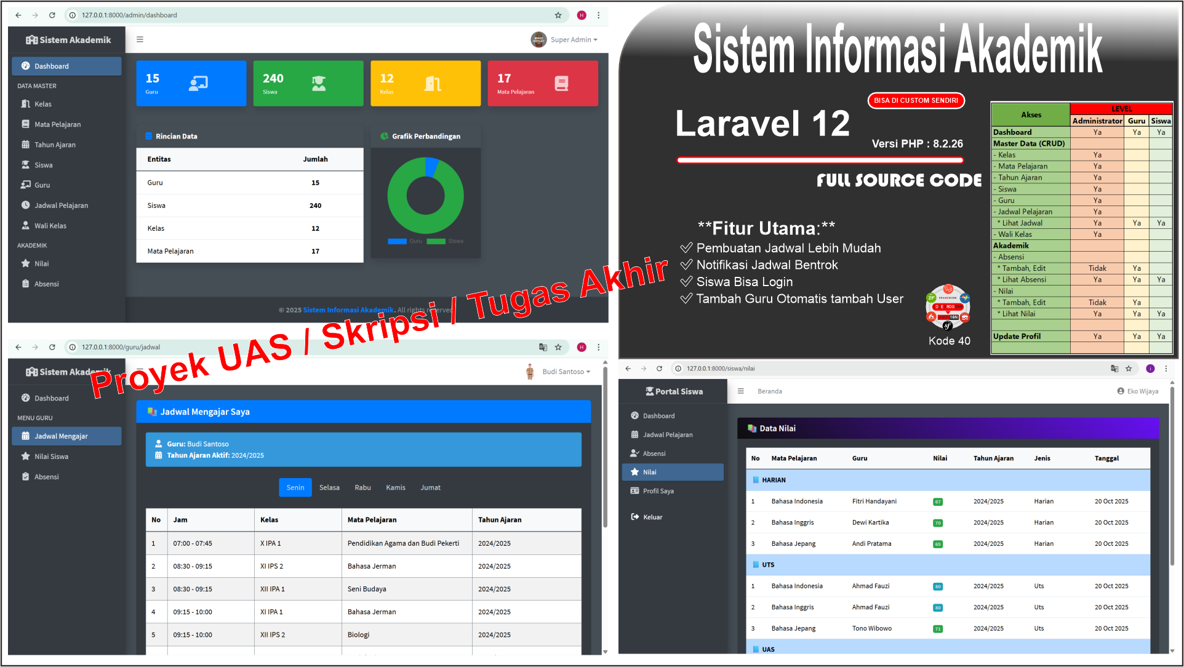
Task: Click Keluar to log out of Portal Siswa
Action: coord(673,517)
